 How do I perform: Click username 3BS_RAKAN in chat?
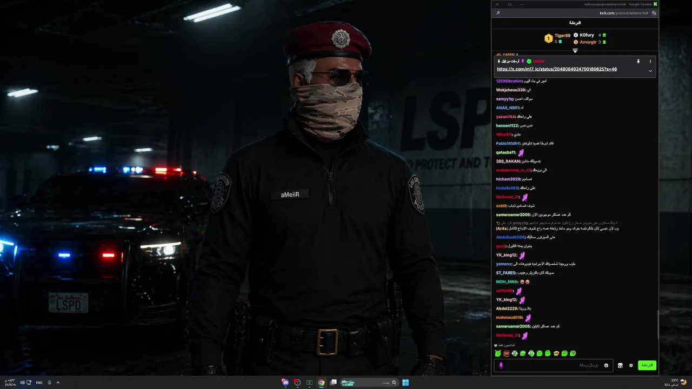[x=508, y=161]
